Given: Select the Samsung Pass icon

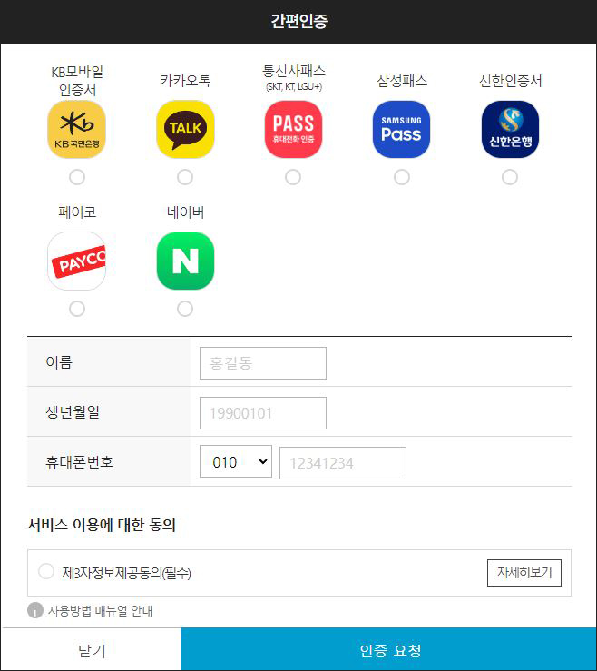Looking at the screenshot, I should click(402, 129).
